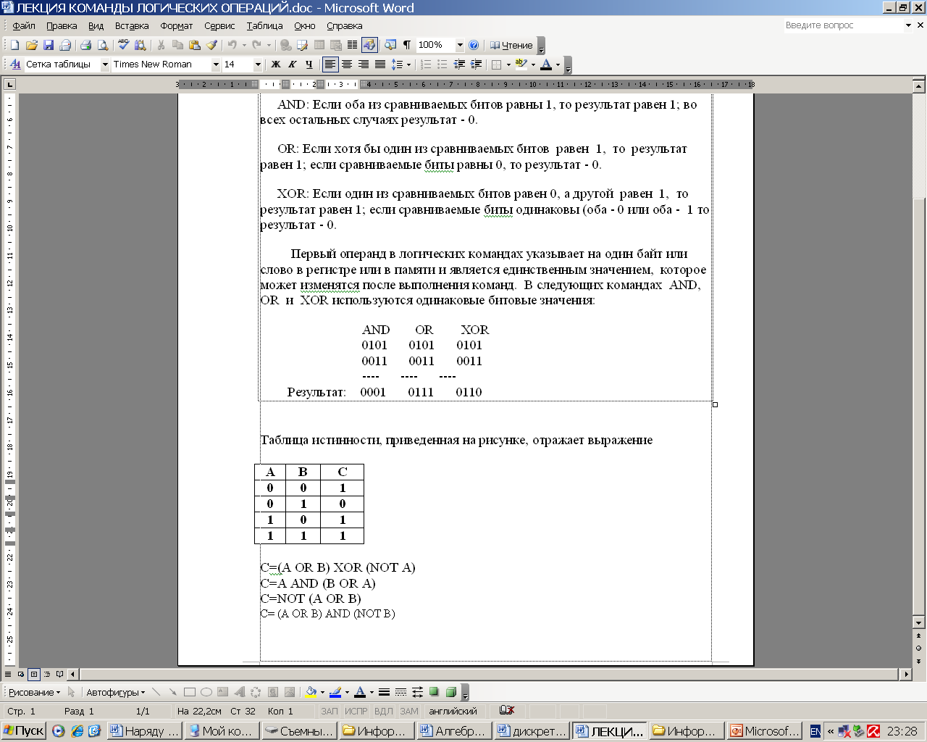Viewport: 927px width, 742px height.
Task: Expand the style dropdown 'Сетка таблицы'
Action: 105,64
